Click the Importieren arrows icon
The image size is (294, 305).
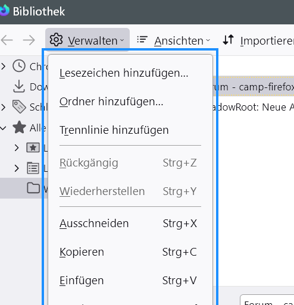228,39
